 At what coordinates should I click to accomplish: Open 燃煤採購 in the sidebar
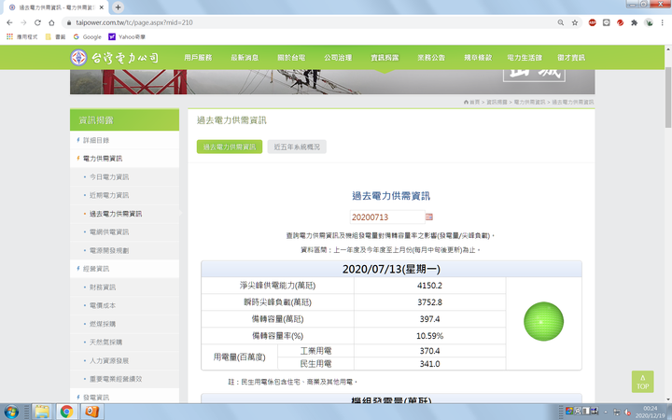tap(124, 324)
